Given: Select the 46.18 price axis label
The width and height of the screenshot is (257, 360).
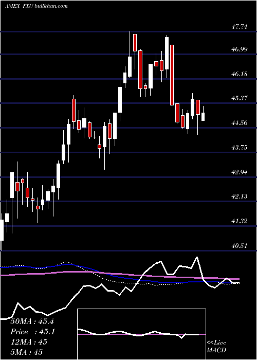Looking at the screenshot, I should coord(240,74).
